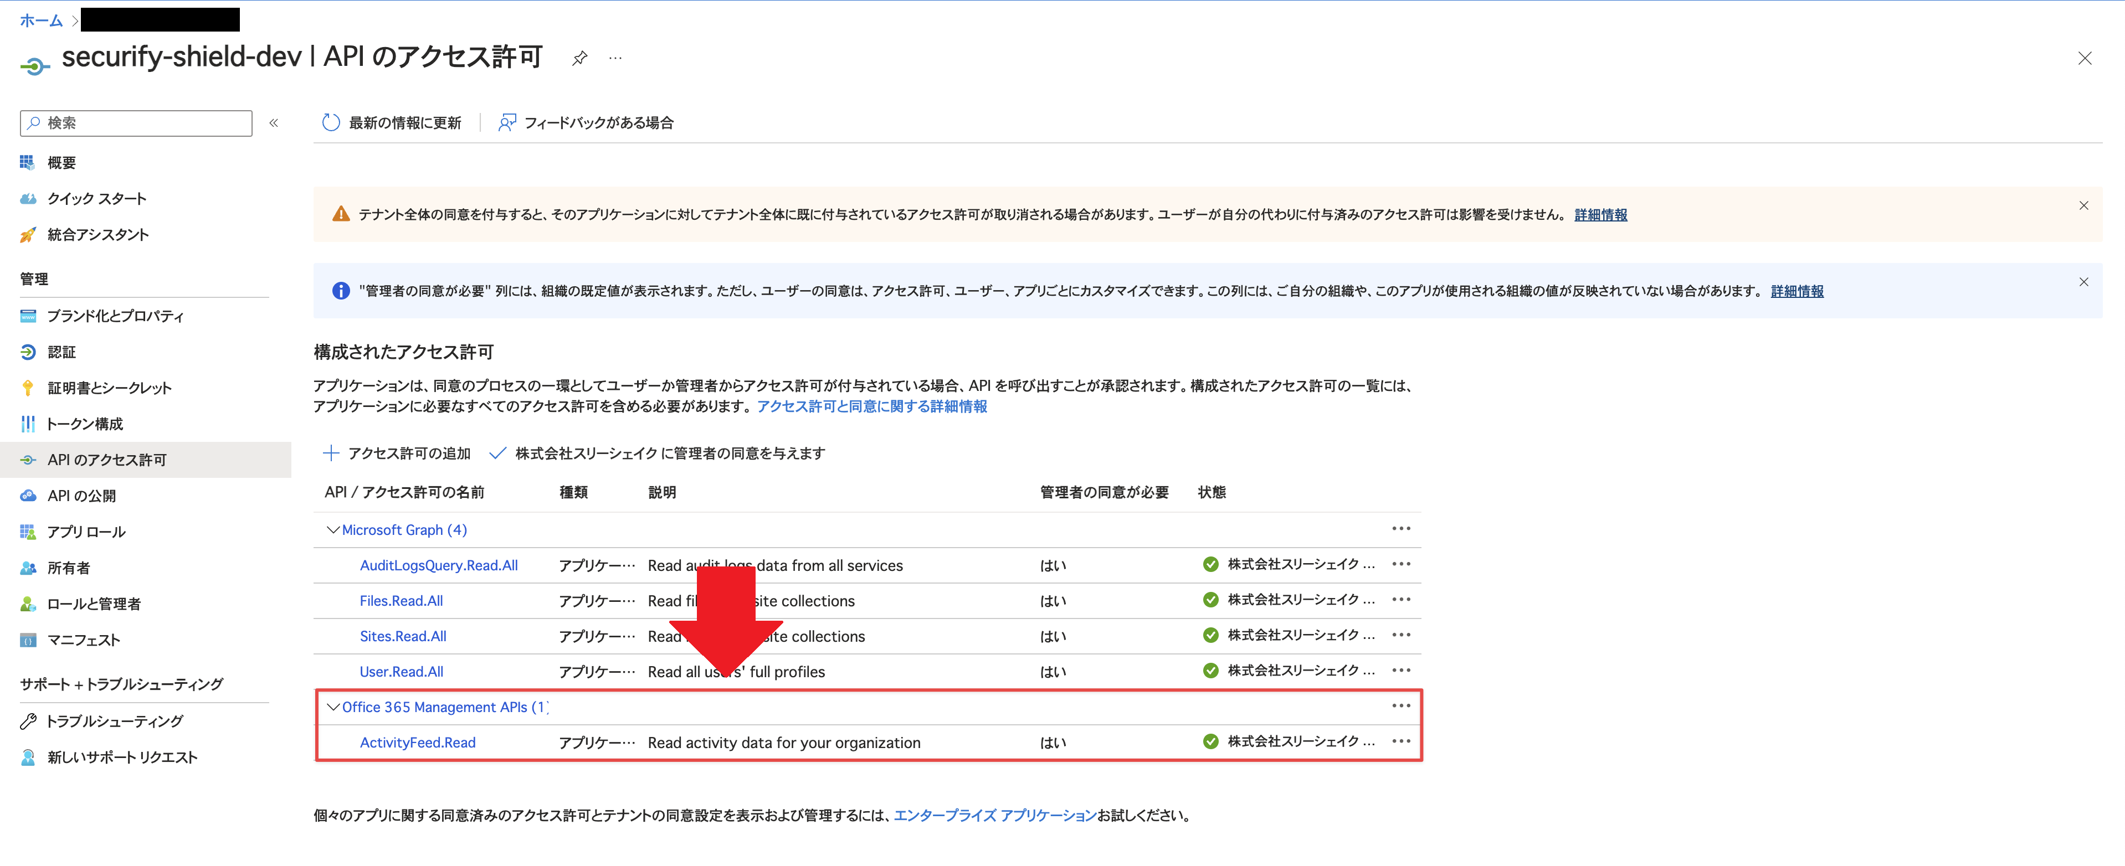Screen dimensions: 2125x866
Task: Collapse the Office 365 Management APIs group
Action: (333, 708)
